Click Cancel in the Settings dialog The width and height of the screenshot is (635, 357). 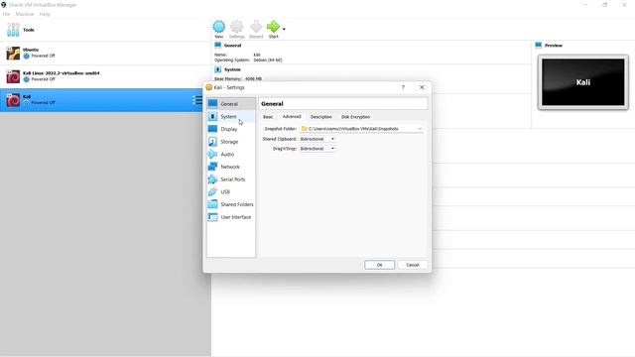point(413,265)
